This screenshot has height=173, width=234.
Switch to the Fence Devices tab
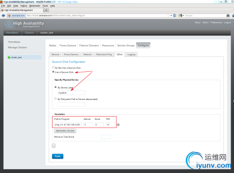click(68, 46)
